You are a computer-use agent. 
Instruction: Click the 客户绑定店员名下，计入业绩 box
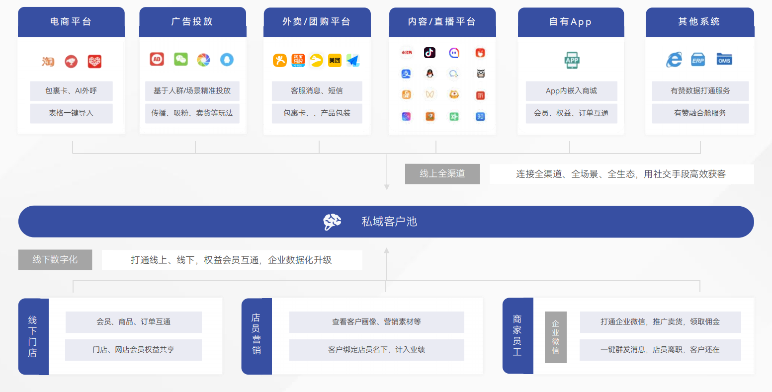tap(377, 350)
